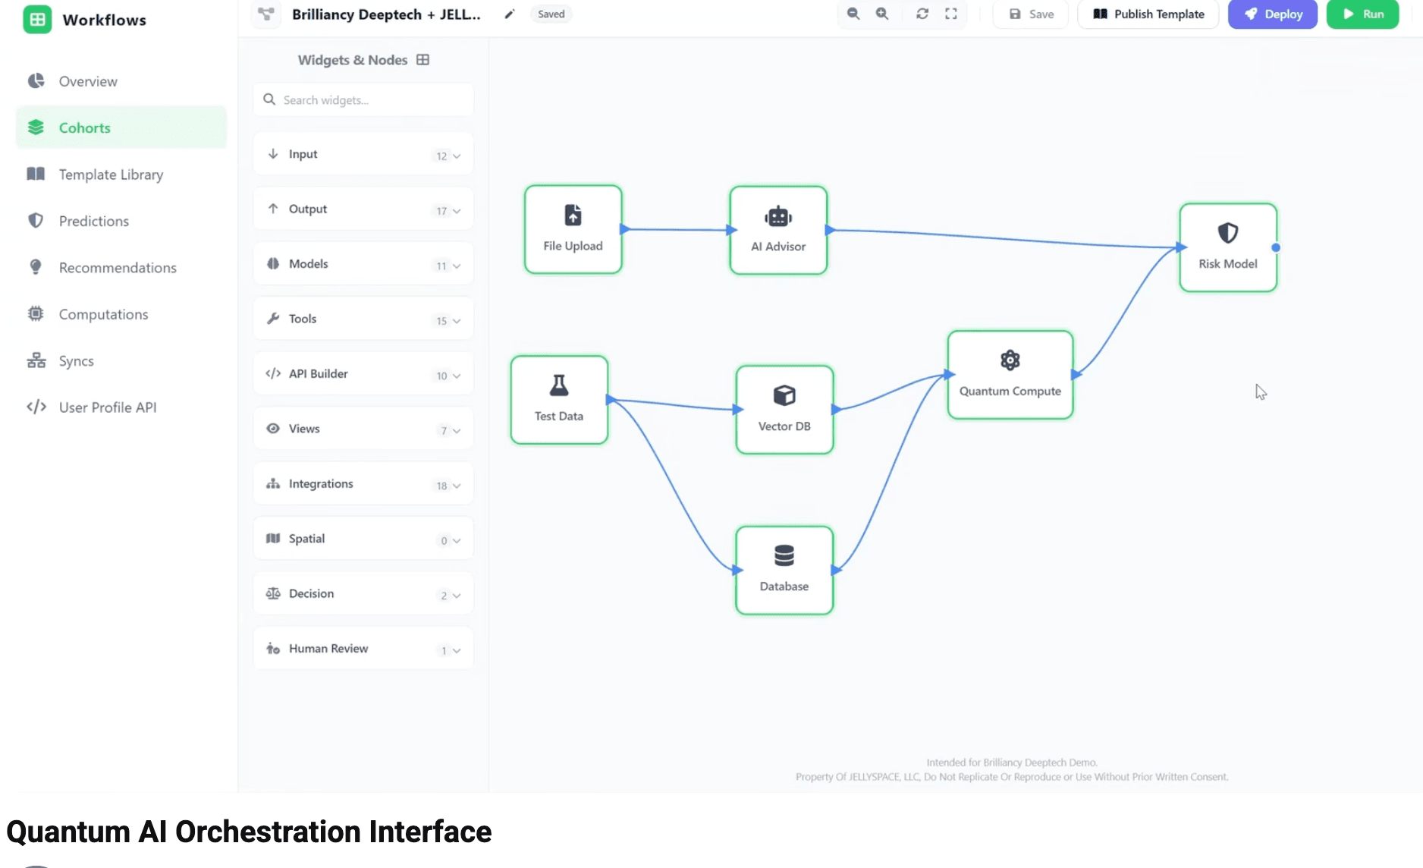Open User Profile API page
Screen dimensions: 1423x868
point(121,407)
